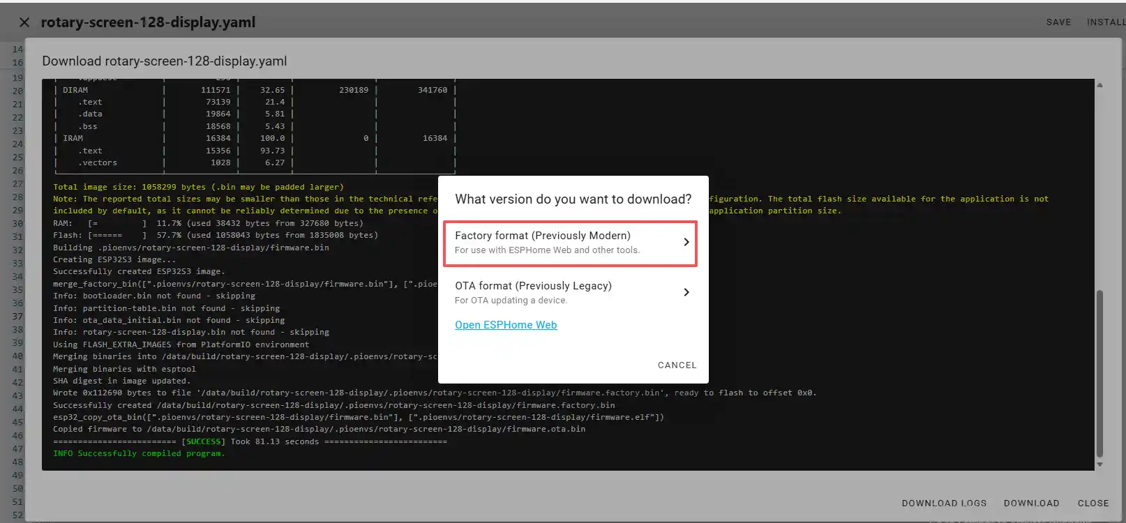Close the YAML editor with the X icon
Image resolution: width=1126 pixels, height=523 pixels.
24,22
